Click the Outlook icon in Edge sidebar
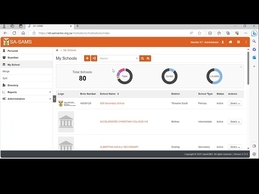The height and width of the screenshot is (194, 259). point(254,57)
